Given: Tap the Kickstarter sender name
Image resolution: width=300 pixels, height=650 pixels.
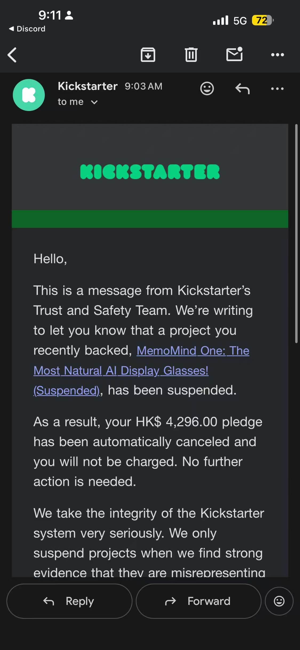Looking at the screenshot, I should (88, 86).
